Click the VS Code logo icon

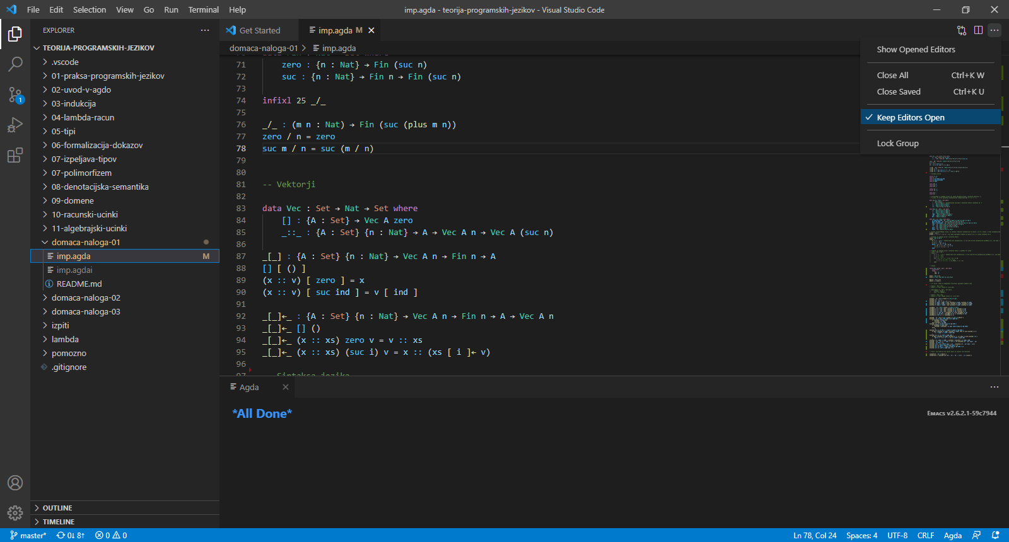[x=11, y=9]
